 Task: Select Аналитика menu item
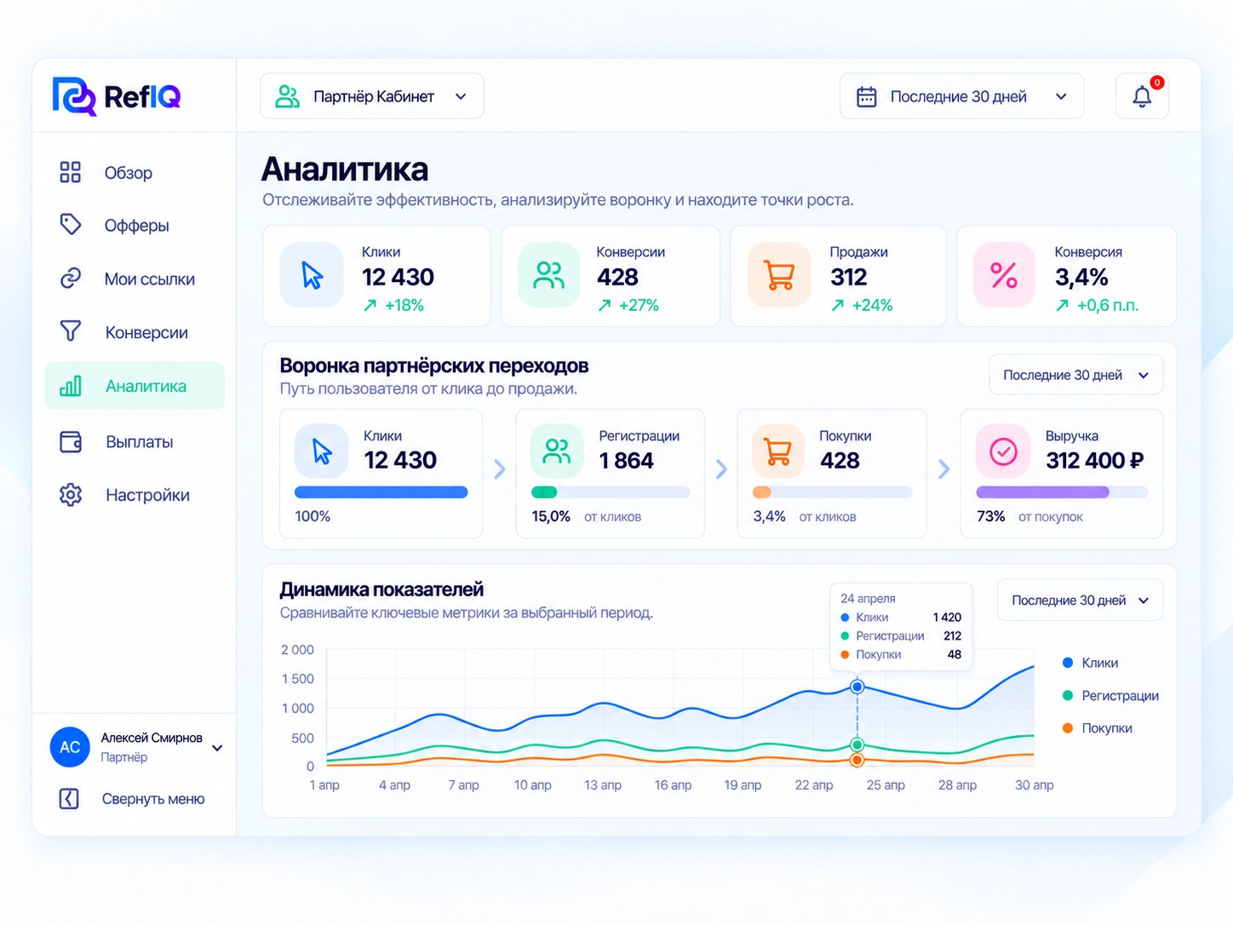click(135, 386)
